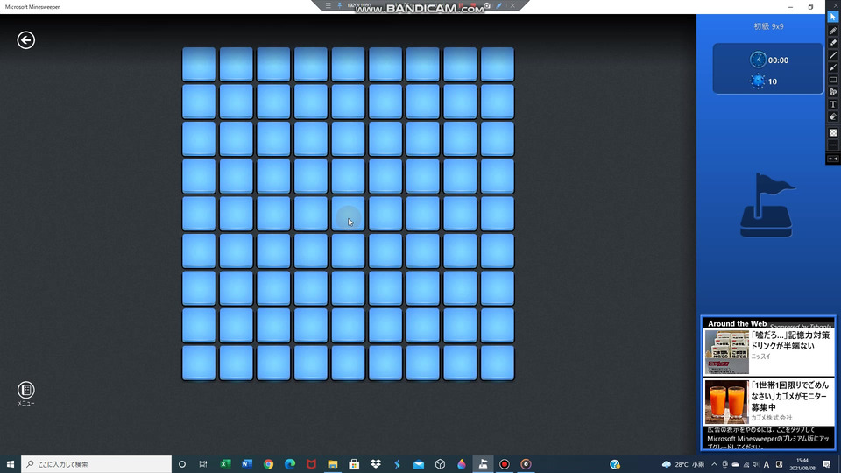
Task: Open weather 28°C 小雨 widget
Action: (x=682, y=464)
